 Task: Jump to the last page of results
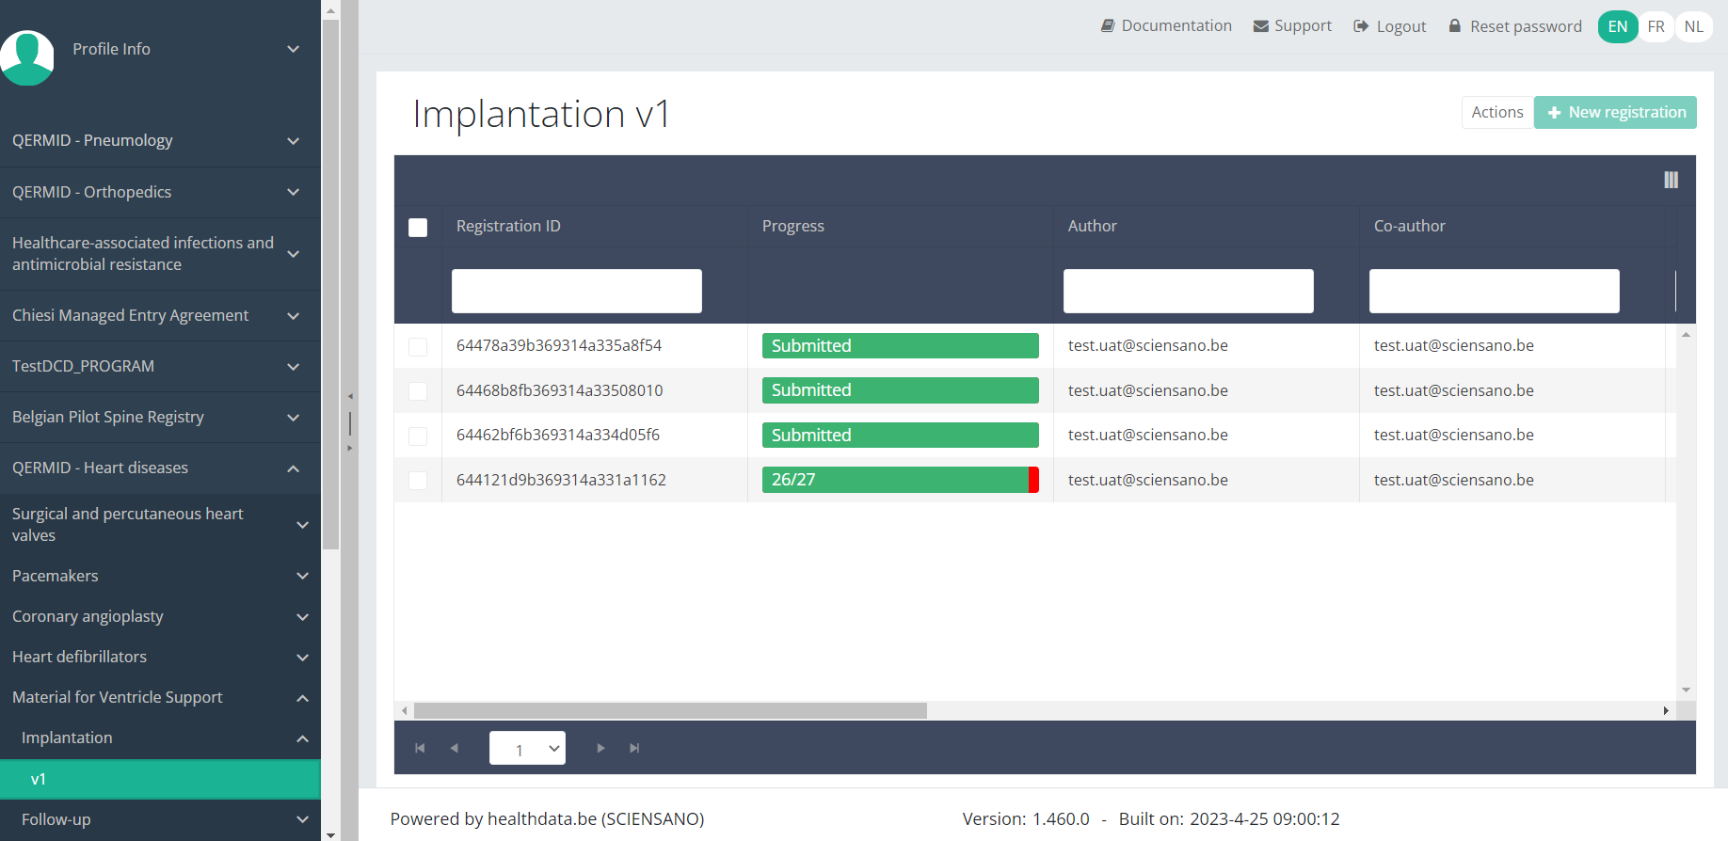(x=634, y=748)
